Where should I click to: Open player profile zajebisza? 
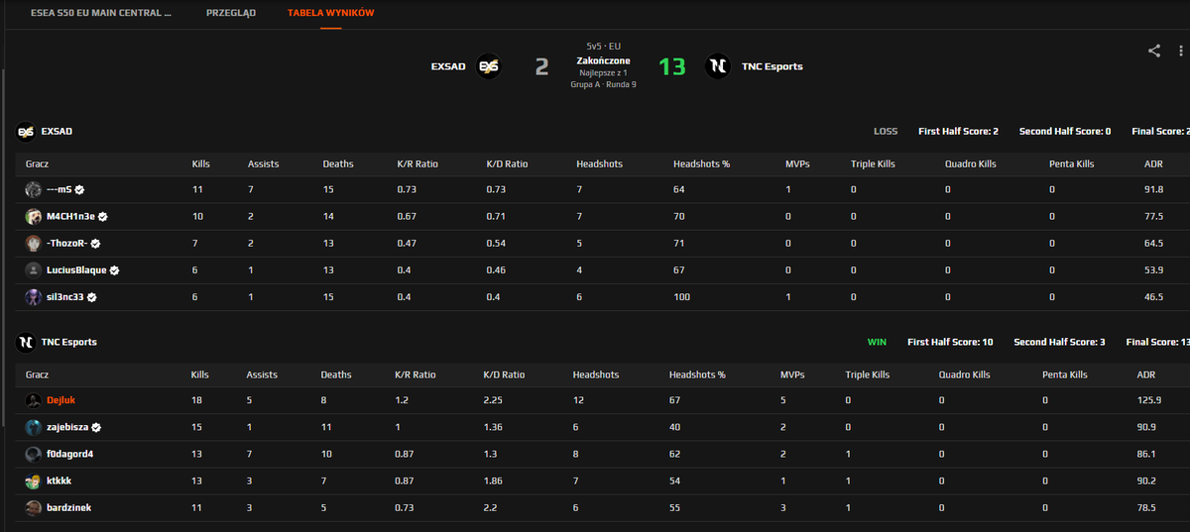[x=67, y=427]
